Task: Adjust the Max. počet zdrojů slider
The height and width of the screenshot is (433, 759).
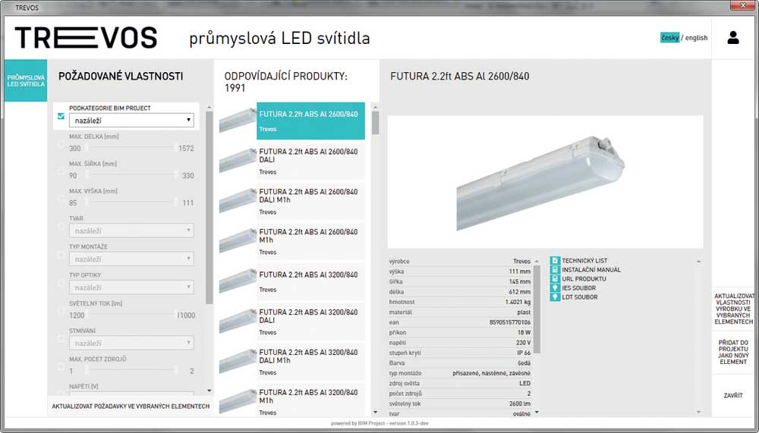Action: [x=131, y=371]
